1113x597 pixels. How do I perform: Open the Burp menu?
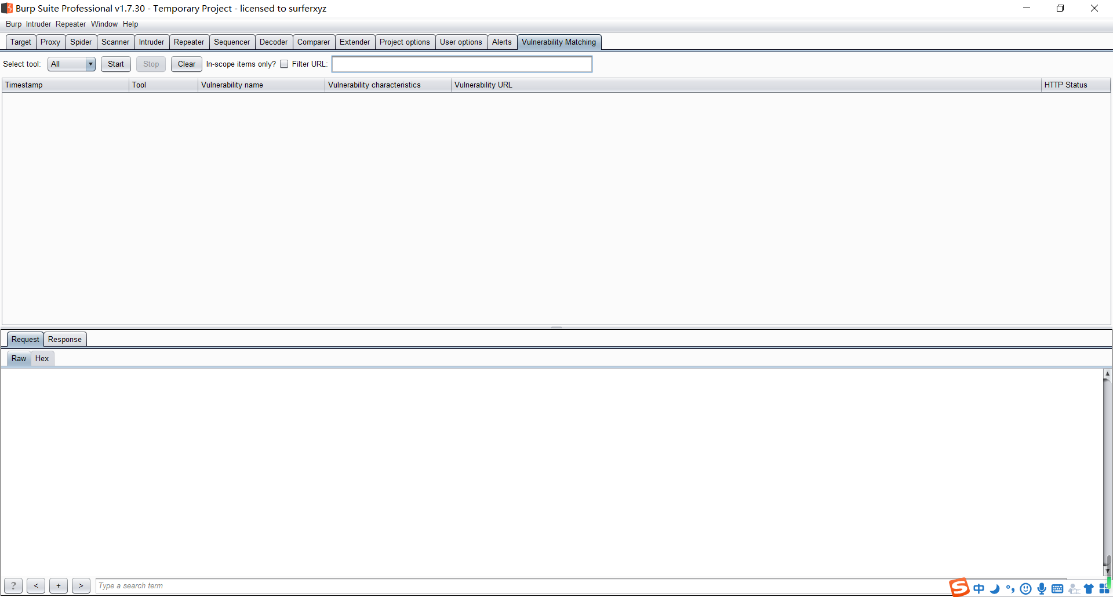click(13, 24)
